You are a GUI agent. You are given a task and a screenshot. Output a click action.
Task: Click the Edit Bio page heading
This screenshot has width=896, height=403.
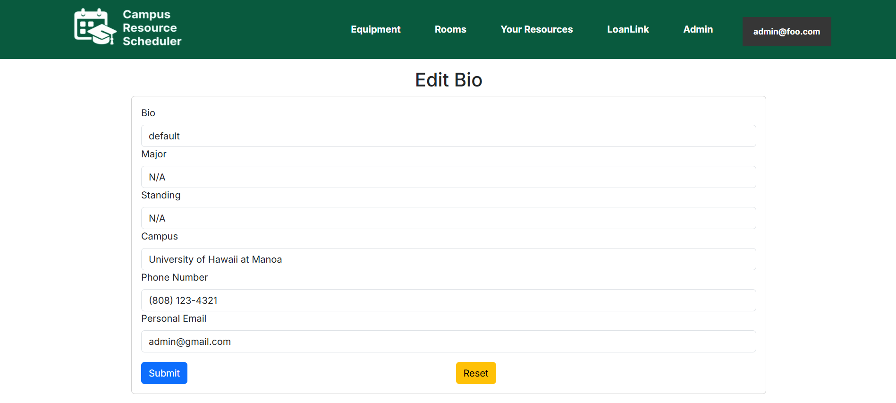(x=448, y=80)
